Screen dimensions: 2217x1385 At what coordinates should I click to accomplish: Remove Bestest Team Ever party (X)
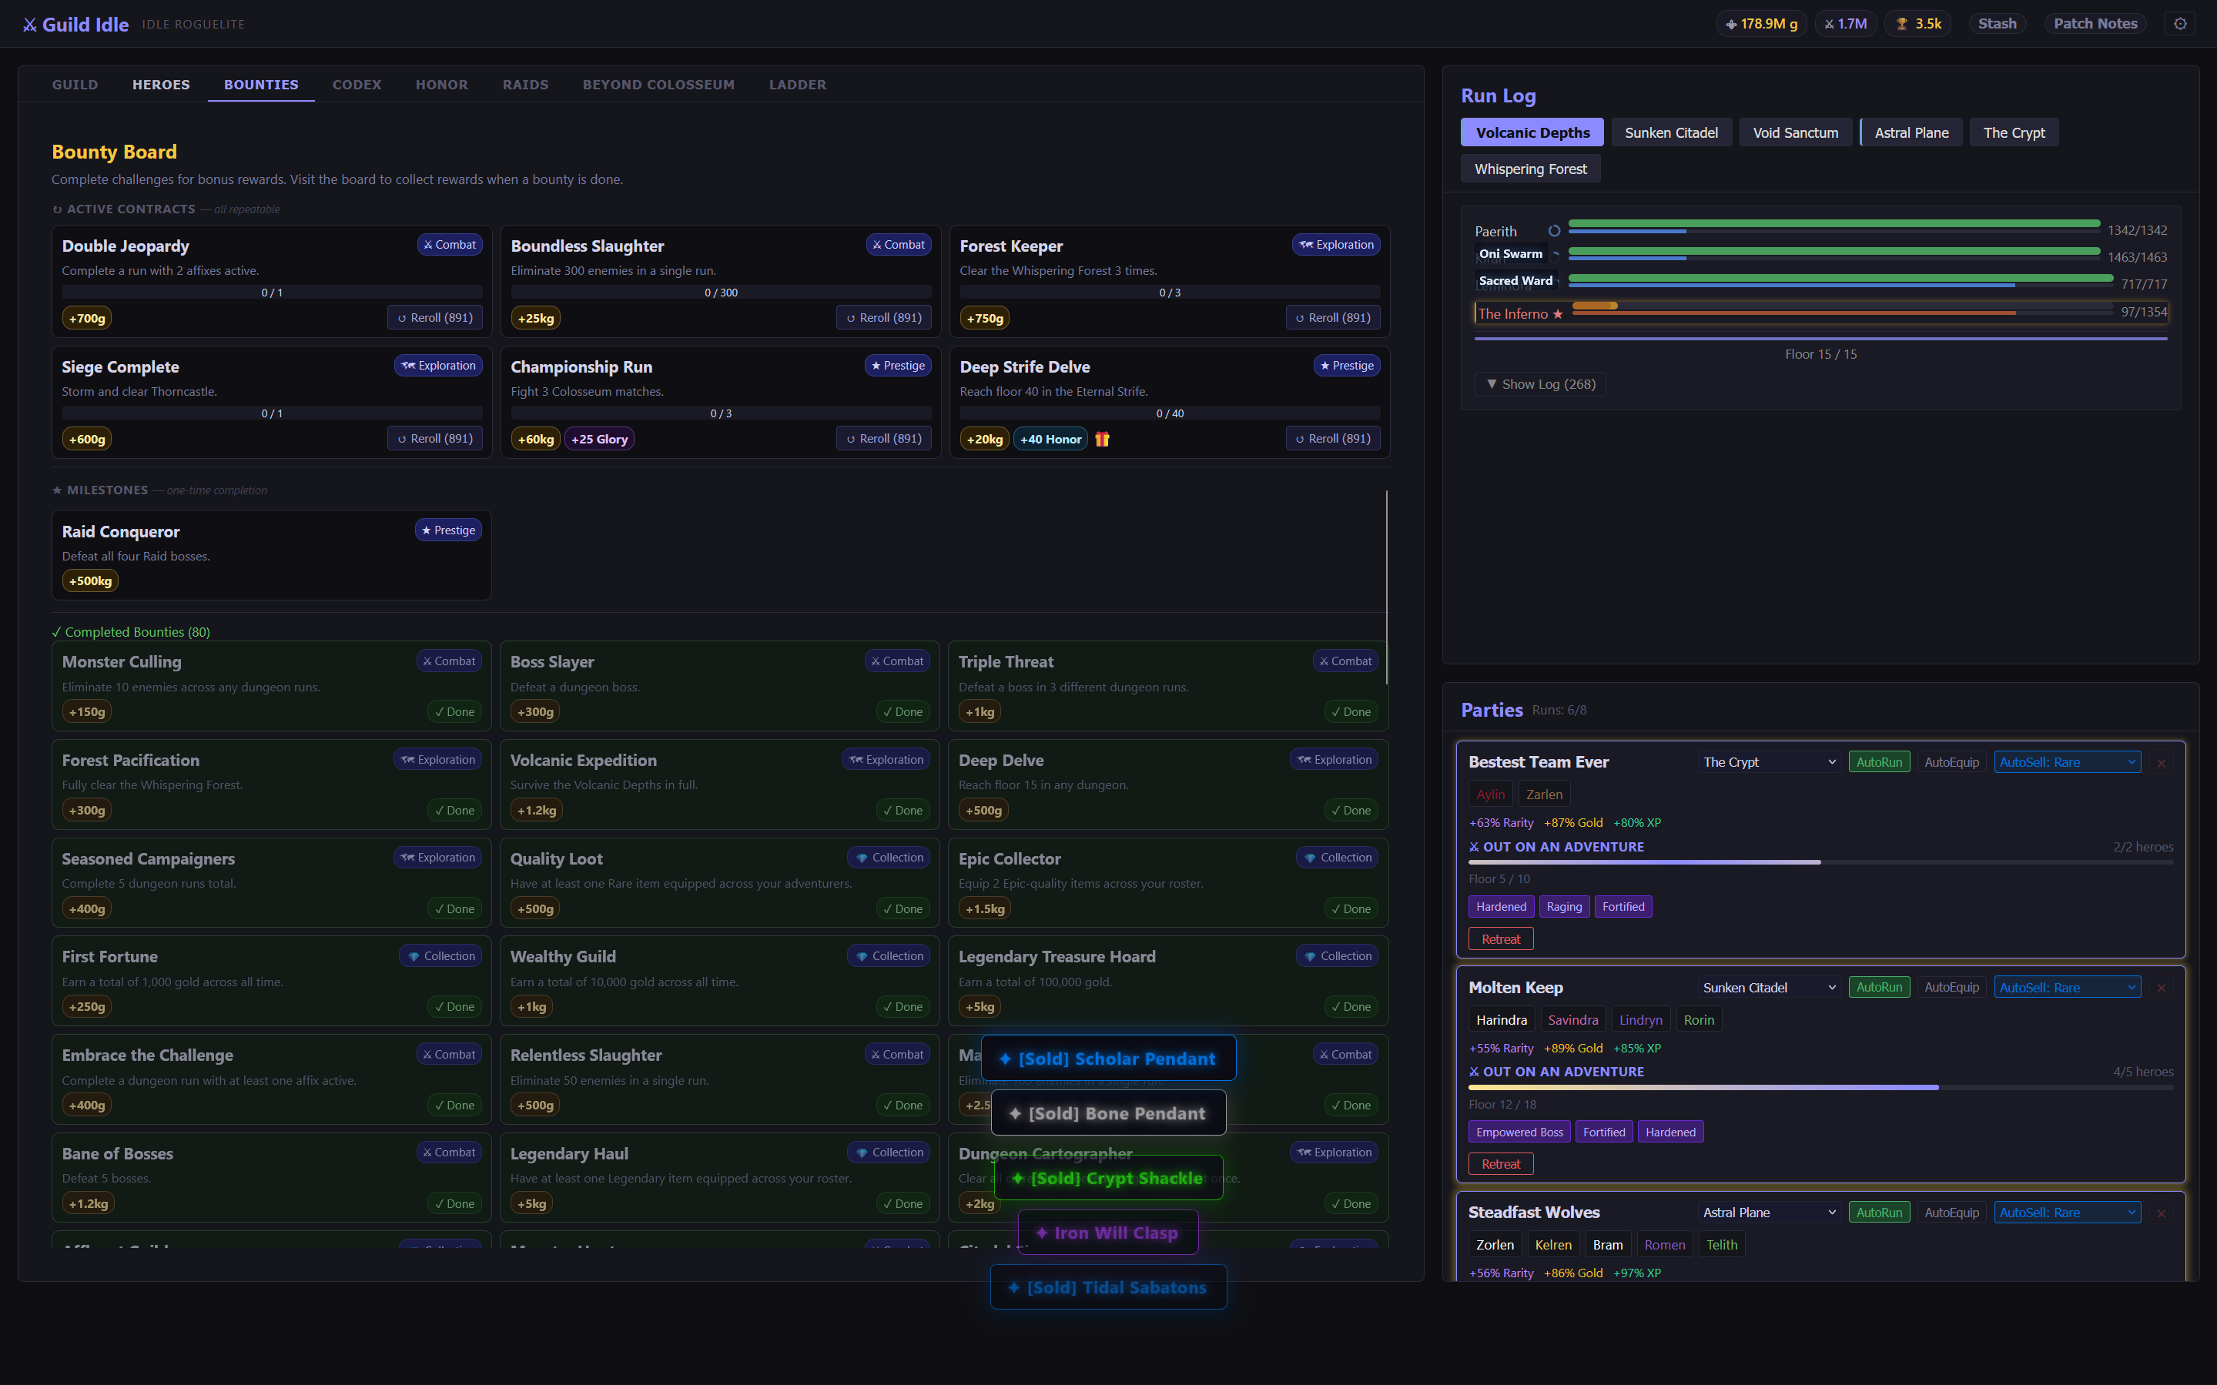[x=2161, y=763]
